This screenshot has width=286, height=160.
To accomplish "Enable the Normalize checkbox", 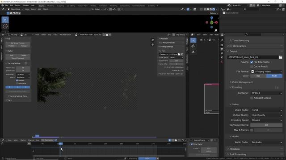I will click(x=17, y=84).
